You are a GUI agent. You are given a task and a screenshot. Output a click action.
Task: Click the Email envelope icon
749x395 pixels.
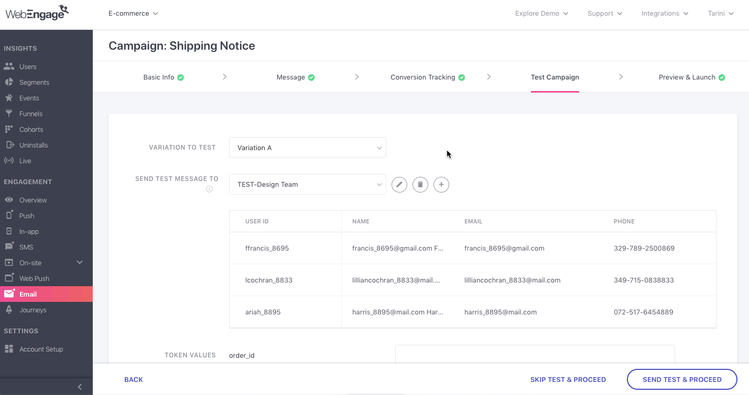point(9,294)
